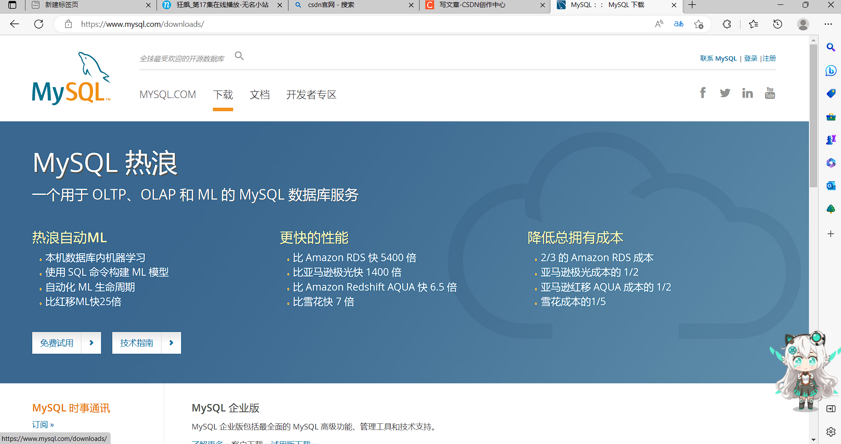This screenshot has height=444, width=841.
Task: Click the browser address bar URL
Action: coord(143,24)
